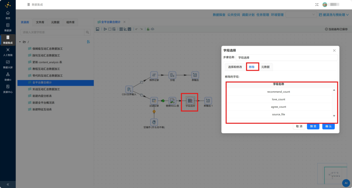This screenshot has width=352, height=188.
Task: Open 人工智能 in the left sidebar
Action: pos(8,52)
